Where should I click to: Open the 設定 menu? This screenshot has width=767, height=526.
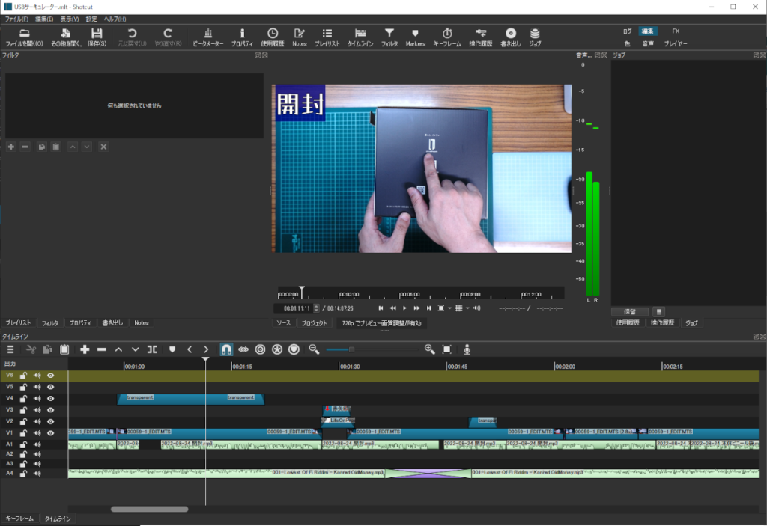click(x=91, y=19)
